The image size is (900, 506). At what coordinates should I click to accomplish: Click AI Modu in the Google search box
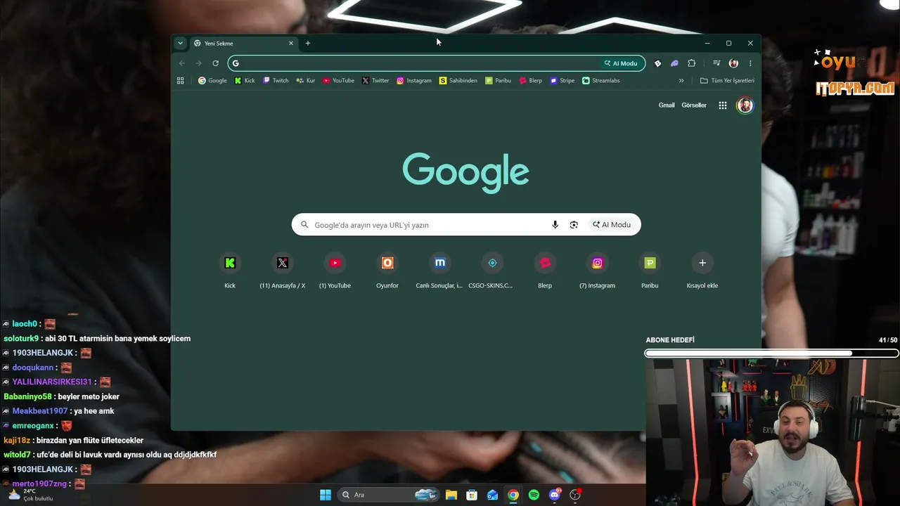(x=612, y=225)
